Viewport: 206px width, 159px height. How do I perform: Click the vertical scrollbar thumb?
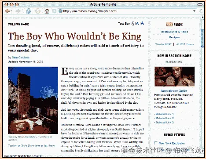202,38
